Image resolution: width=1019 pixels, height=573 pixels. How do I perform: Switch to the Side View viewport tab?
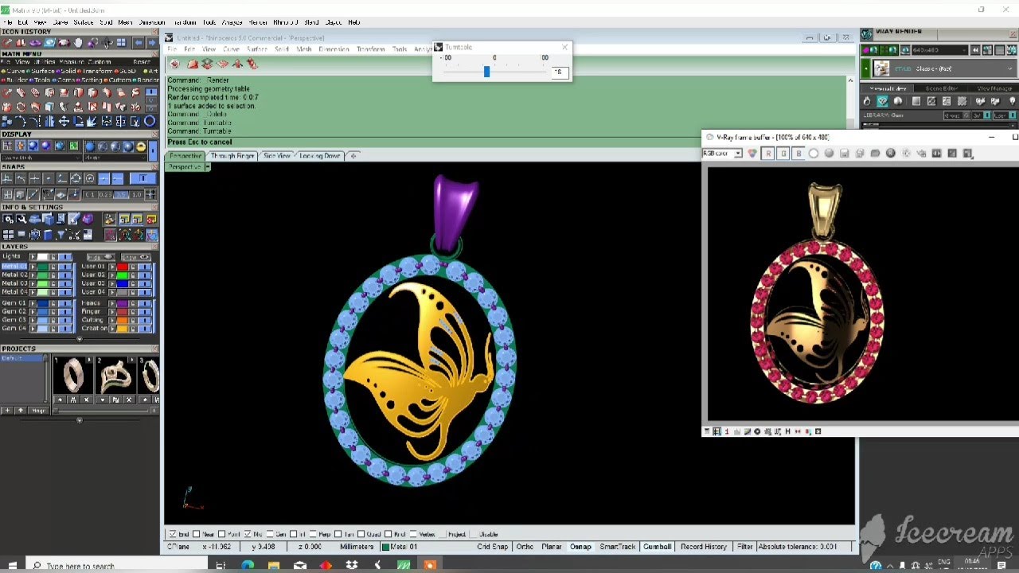tap(276, 156)
